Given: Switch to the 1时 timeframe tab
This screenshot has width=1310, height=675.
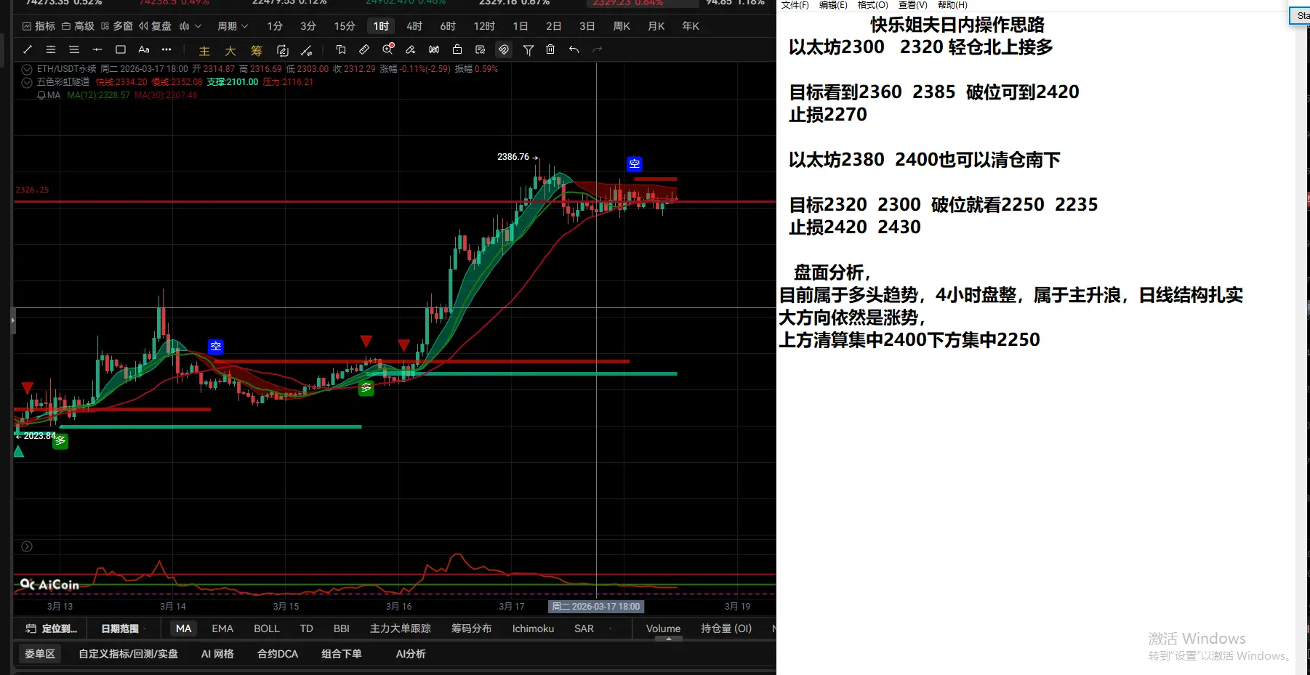Looking at the screenshot, I should point(381,26).
